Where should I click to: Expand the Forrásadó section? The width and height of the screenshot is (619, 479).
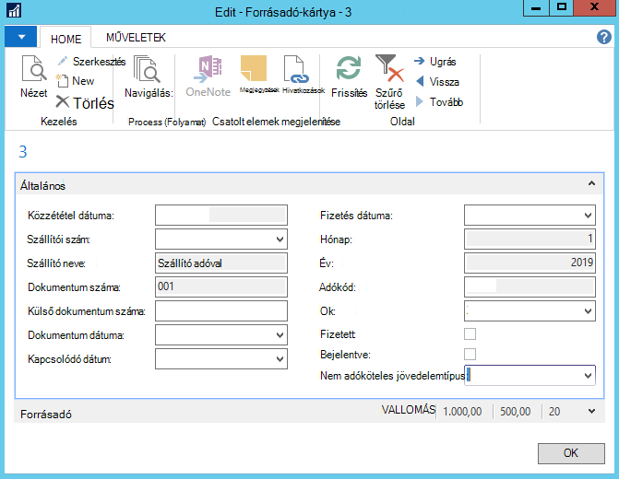591,411
